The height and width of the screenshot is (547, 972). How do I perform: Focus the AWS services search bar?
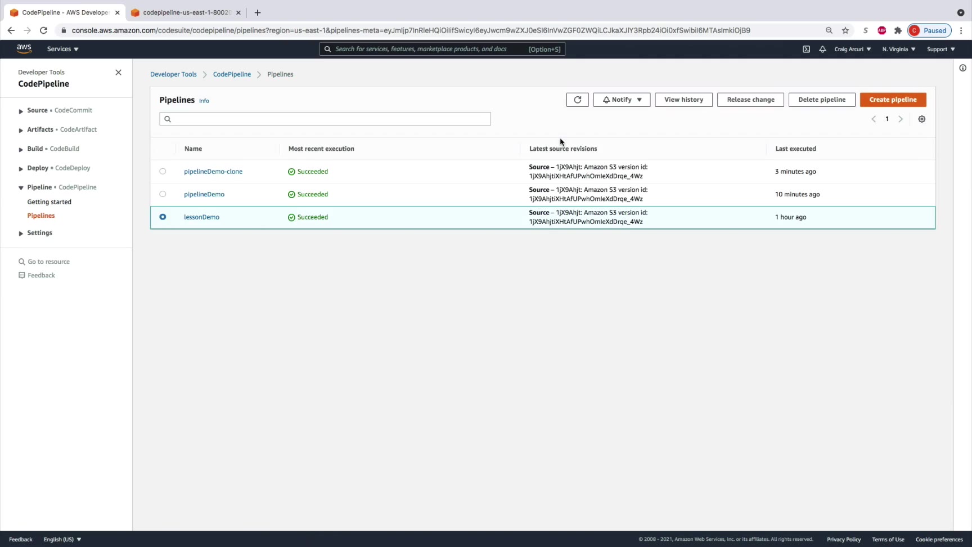pos(442,49)
